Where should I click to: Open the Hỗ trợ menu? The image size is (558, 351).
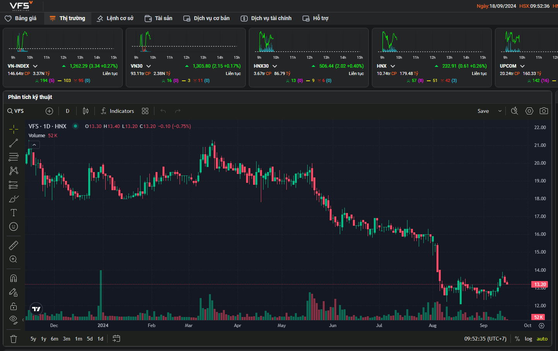(x=315, y=18)
